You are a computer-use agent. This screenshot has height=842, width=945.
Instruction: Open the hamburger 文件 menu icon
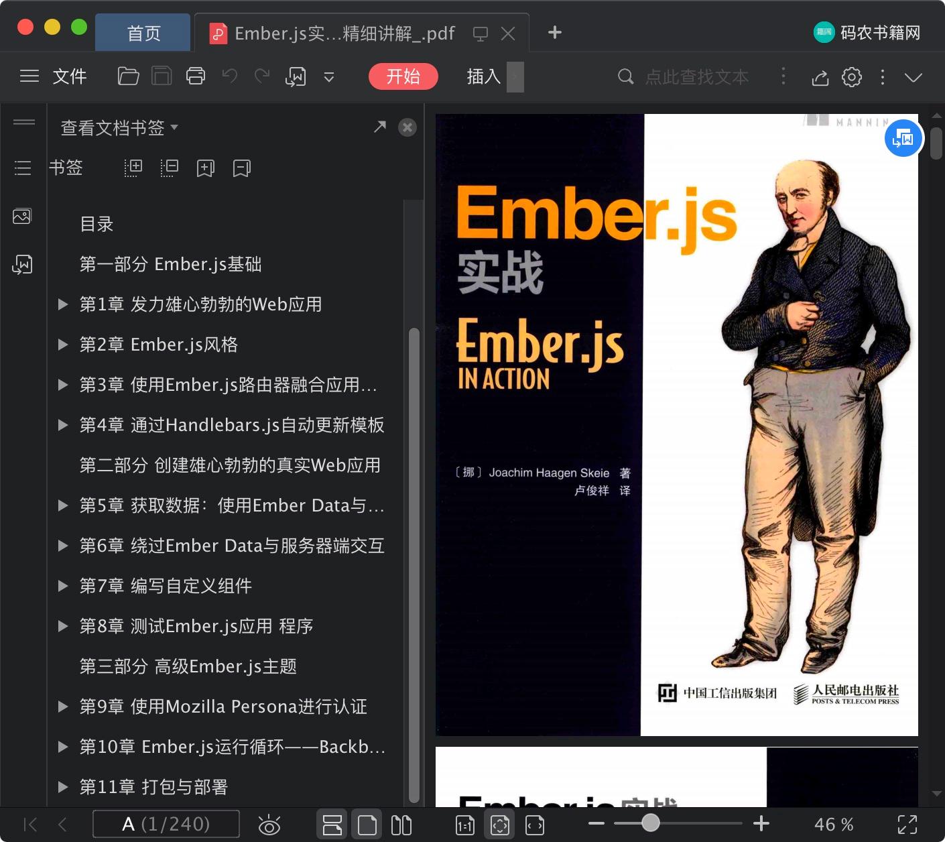[x=29, y=76]
